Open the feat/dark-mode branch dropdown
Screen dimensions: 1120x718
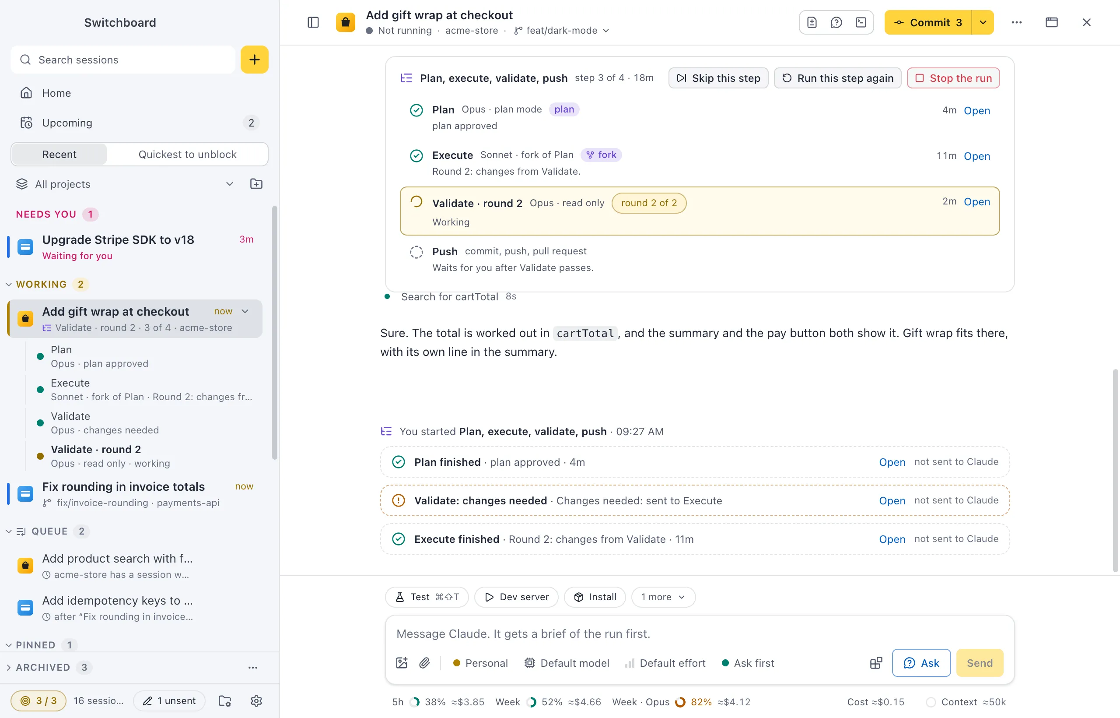pos(562,30)
